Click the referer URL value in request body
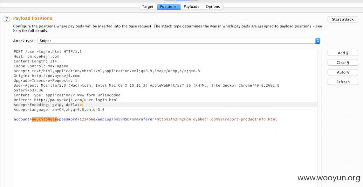Image resolution: width=363 pixels, height=187 pixels. pos(217,119)
